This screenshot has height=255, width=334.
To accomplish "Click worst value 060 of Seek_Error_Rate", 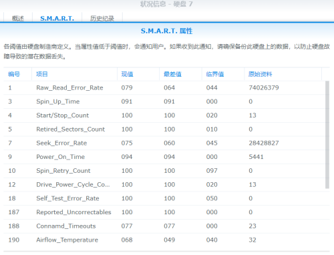I will click(x=170, y=143).
